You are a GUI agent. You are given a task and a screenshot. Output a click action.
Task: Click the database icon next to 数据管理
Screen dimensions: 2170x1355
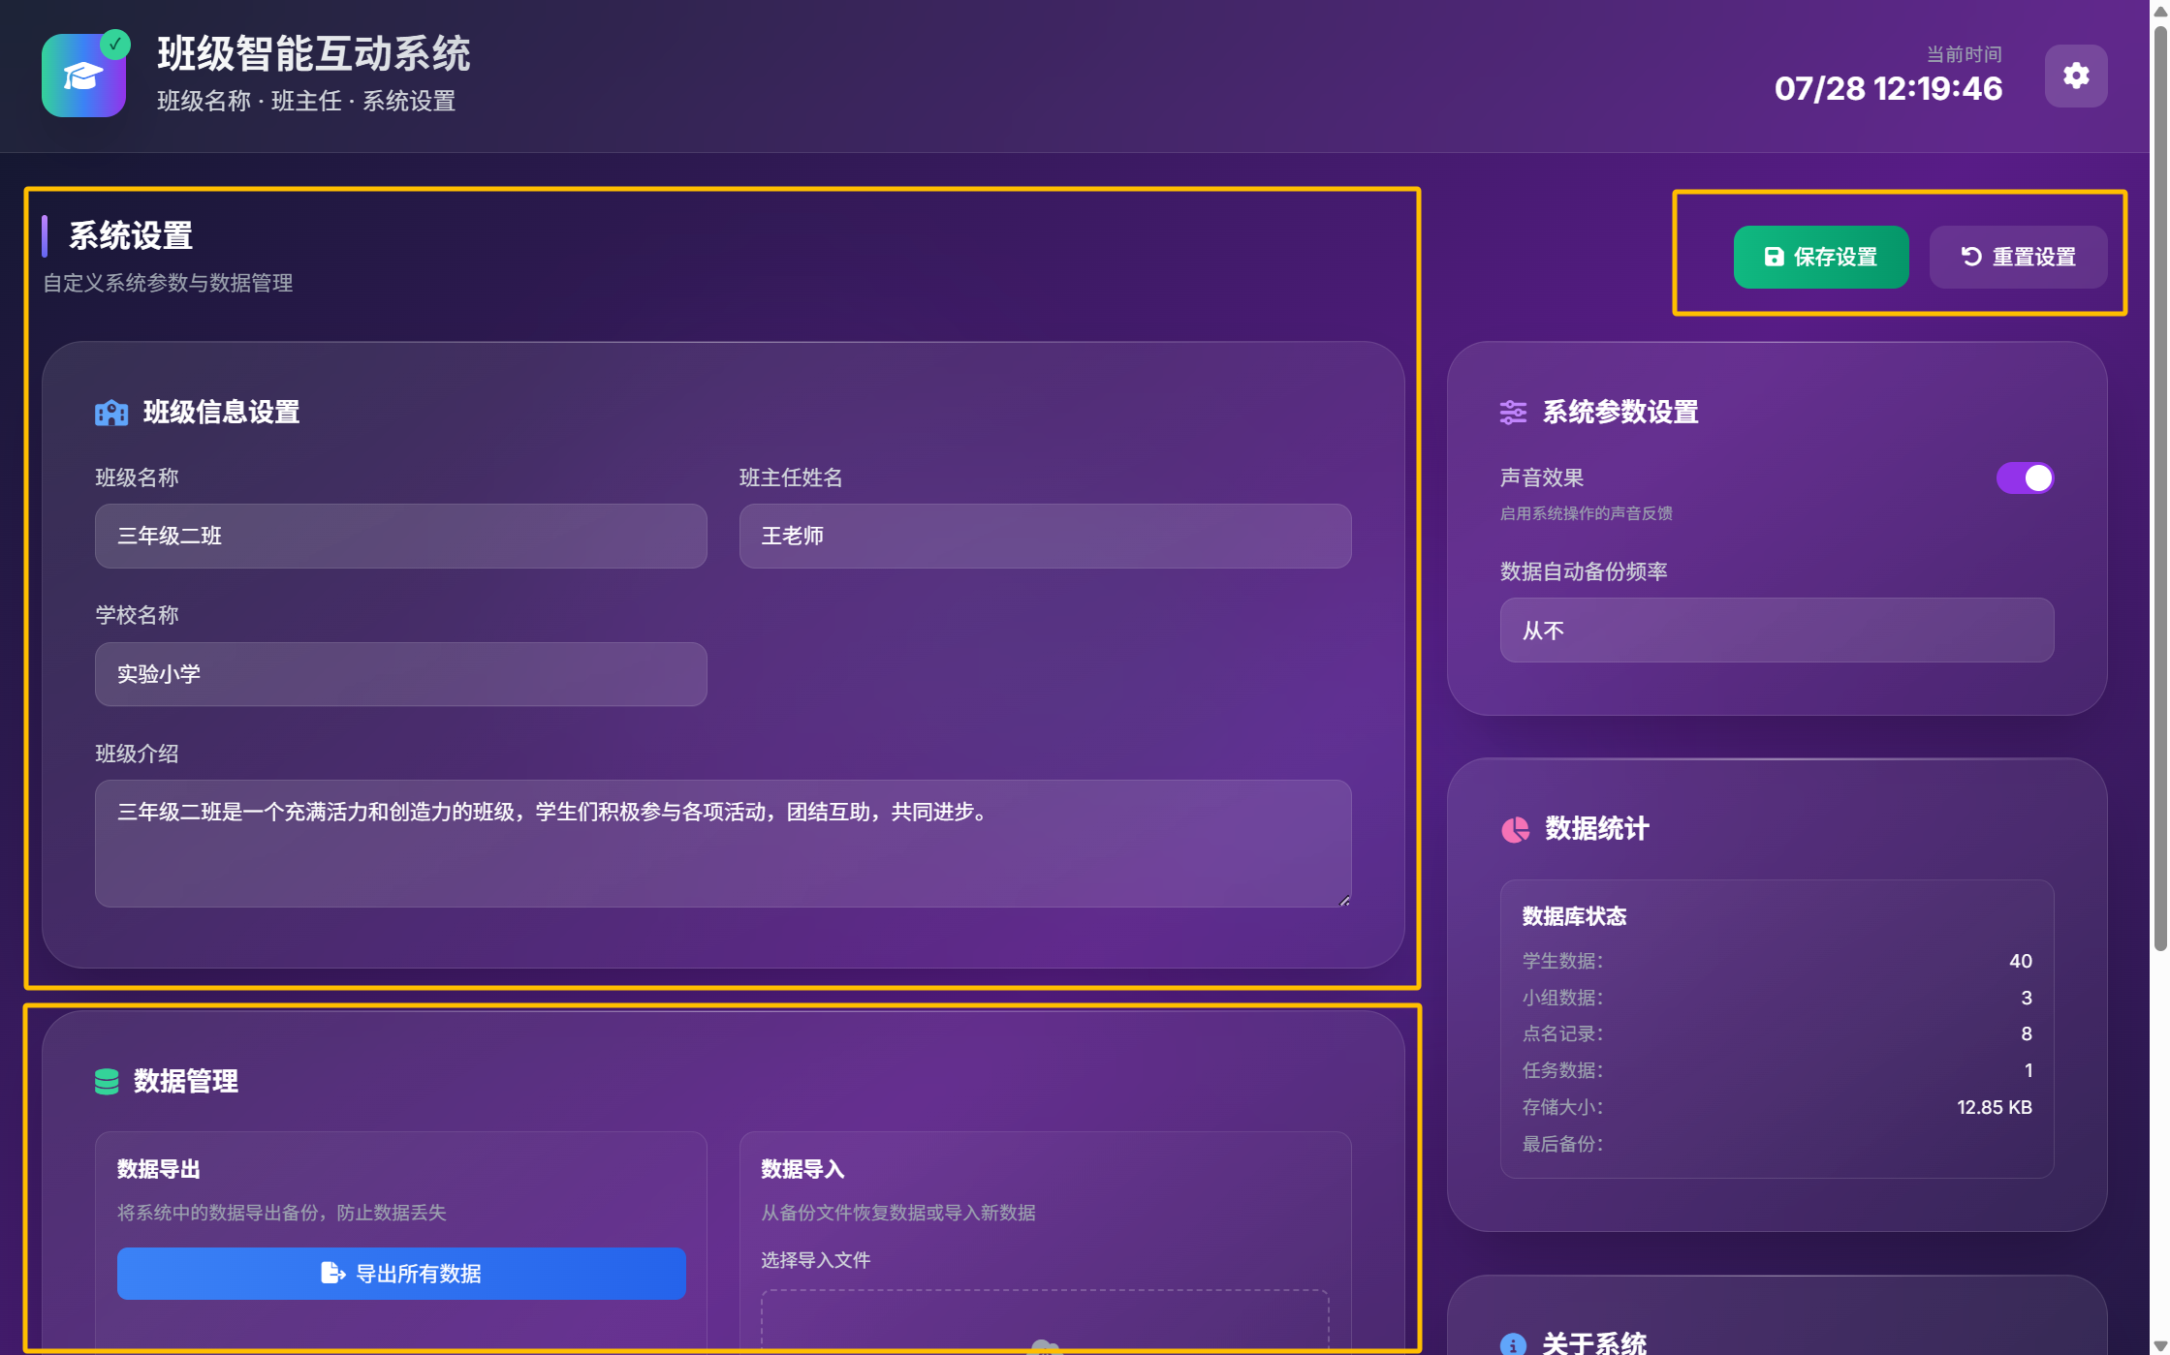[109, 1081]
